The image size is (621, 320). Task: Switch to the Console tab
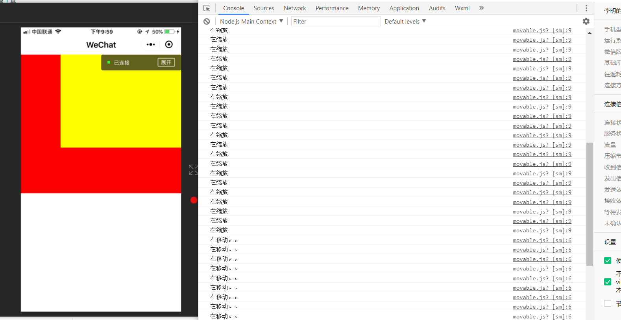(233, 8)
